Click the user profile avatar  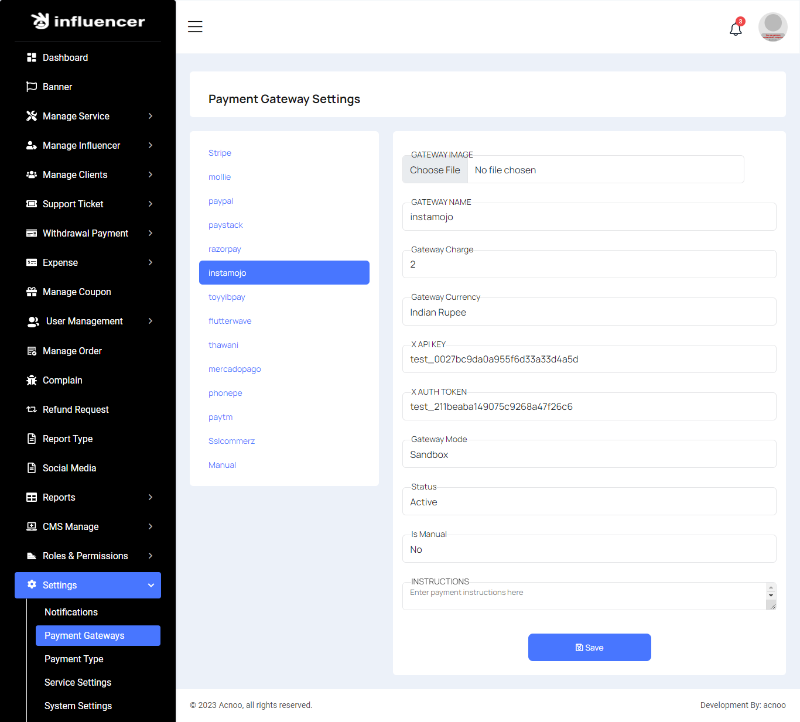pyautogui.click(x=772, y=27)
